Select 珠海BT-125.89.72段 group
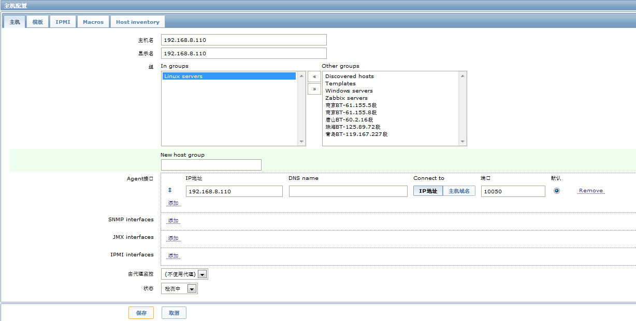This screenshot has height=321, width=636. tap(353, 127)
